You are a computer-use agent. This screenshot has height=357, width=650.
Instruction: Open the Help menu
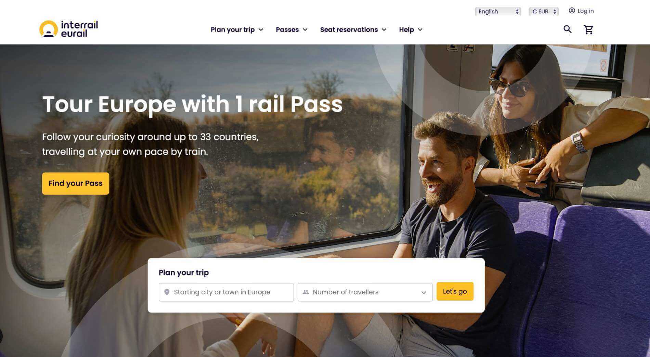411,30
